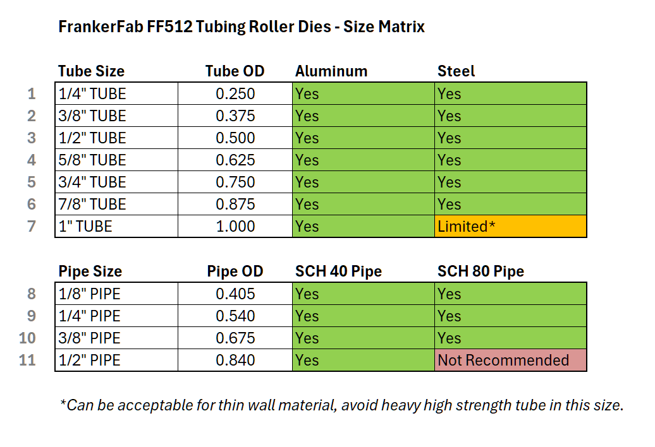Click the 'SCH 40 Pipe' header
Image resolution: width=655 pixels, height=447 pixels.
(338, 271)
